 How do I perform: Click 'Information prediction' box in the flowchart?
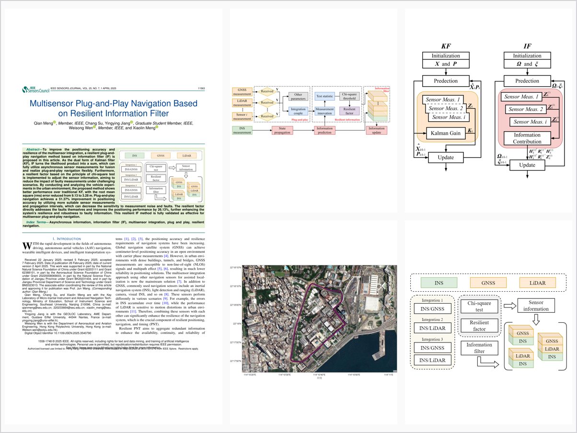coord(324,130)
